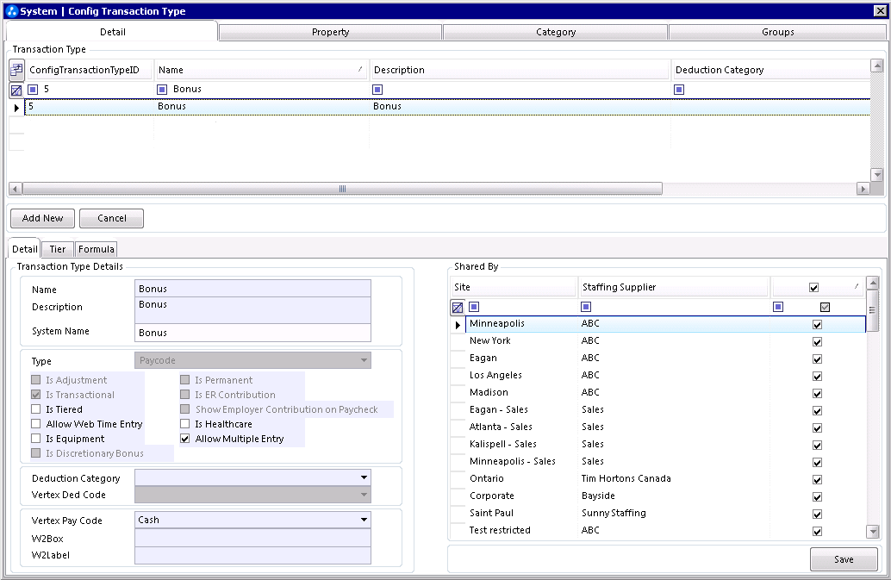
Task: Open filter operator for the Description column
Action: (x=377, y=90)
